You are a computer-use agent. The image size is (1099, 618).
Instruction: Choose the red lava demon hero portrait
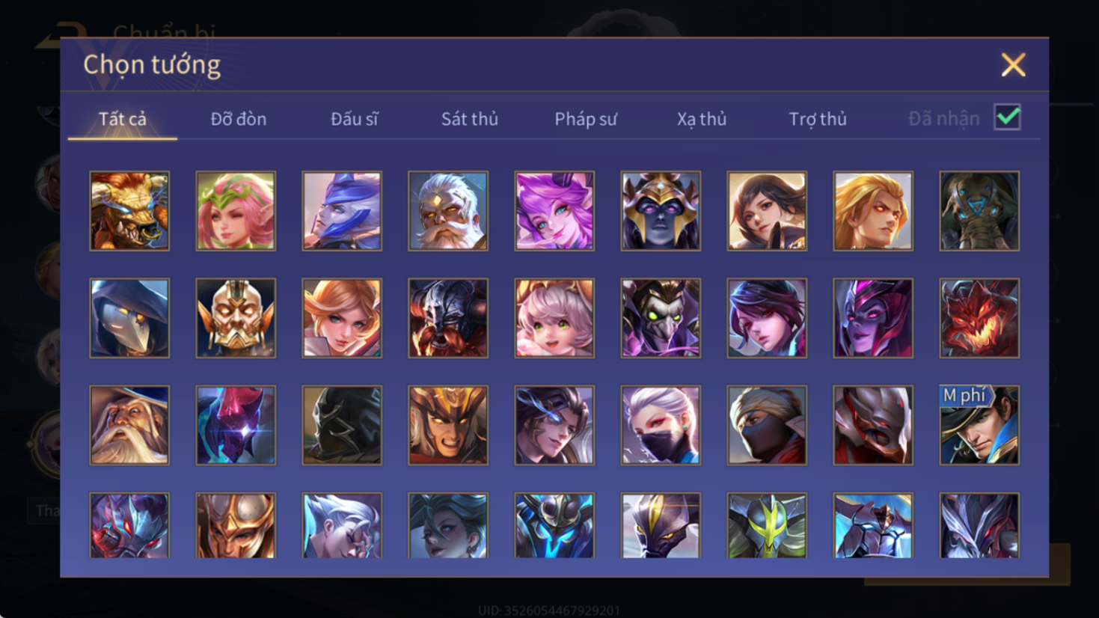(x=979, y=318)
